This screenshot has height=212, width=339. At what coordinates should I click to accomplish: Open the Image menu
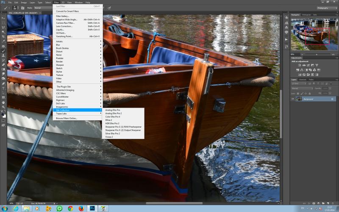pyautogui.click(x=24, y=3)
